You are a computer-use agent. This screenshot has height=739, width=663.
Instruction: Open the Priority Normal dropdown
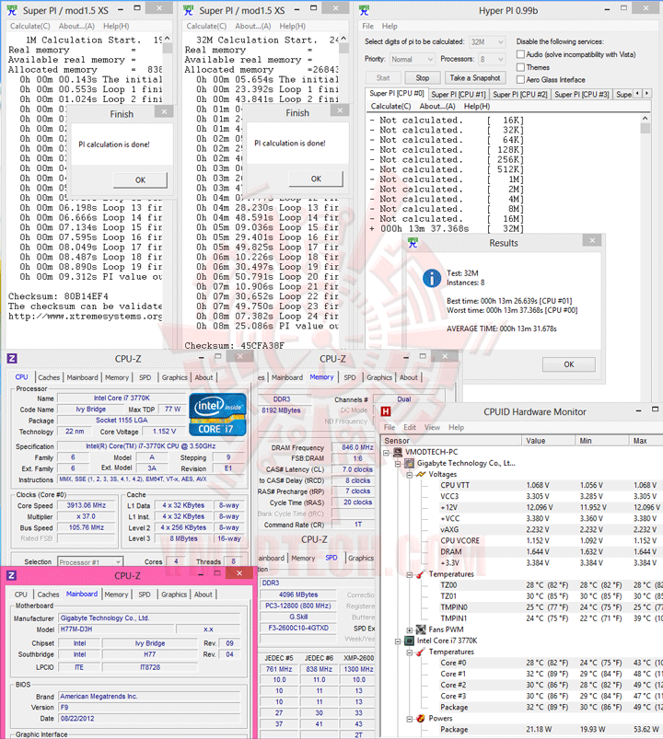coord(412,60)
